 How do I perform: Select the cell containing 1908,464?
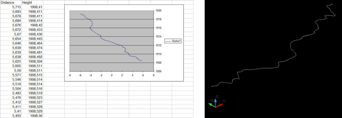pos(32,43)
